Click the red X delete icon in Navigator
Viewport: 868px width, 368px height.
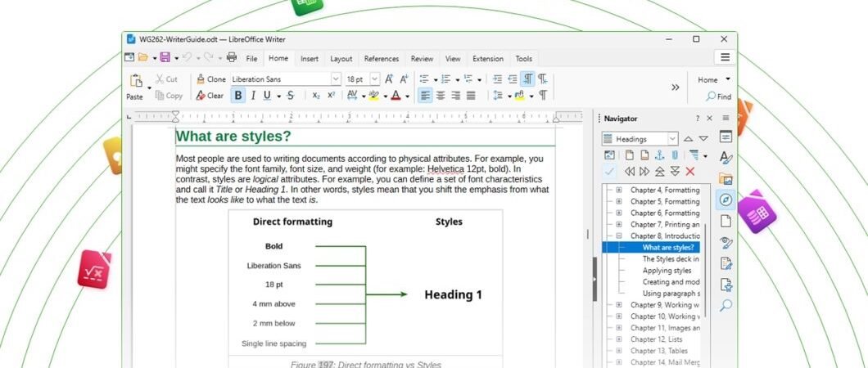[689, 171]
